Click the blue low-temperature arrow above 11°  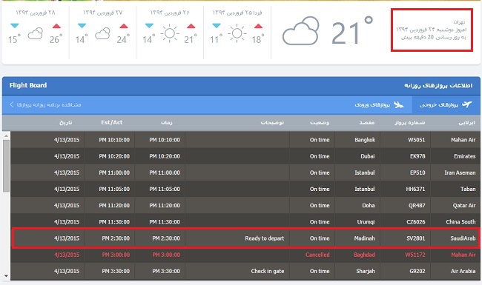pyautogui.click(x=217, y=25)
